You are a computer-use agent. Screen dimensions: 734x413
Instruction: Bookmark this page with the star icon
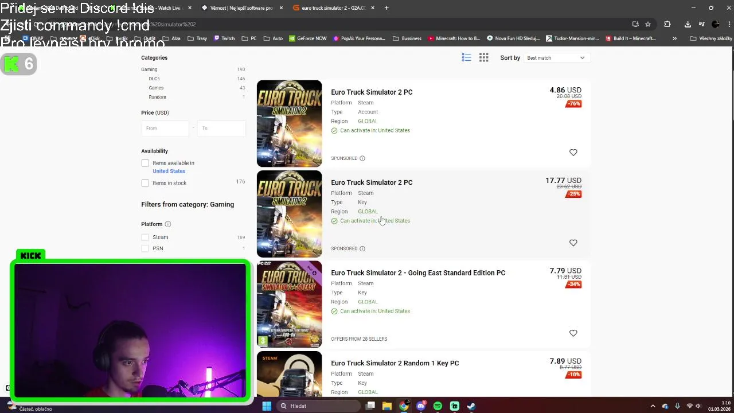tap(648, 24)
